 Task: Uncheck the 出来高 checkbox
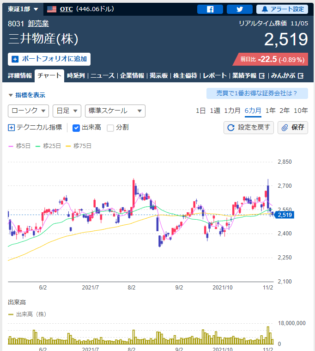(76, 128)
